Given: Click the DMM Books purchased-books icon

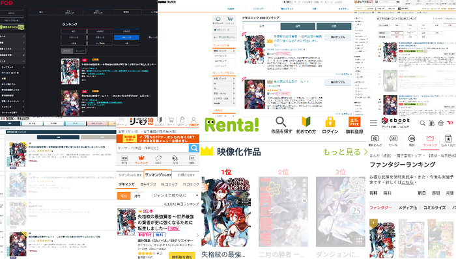Looking at the screenshot, I should (218, 19).
